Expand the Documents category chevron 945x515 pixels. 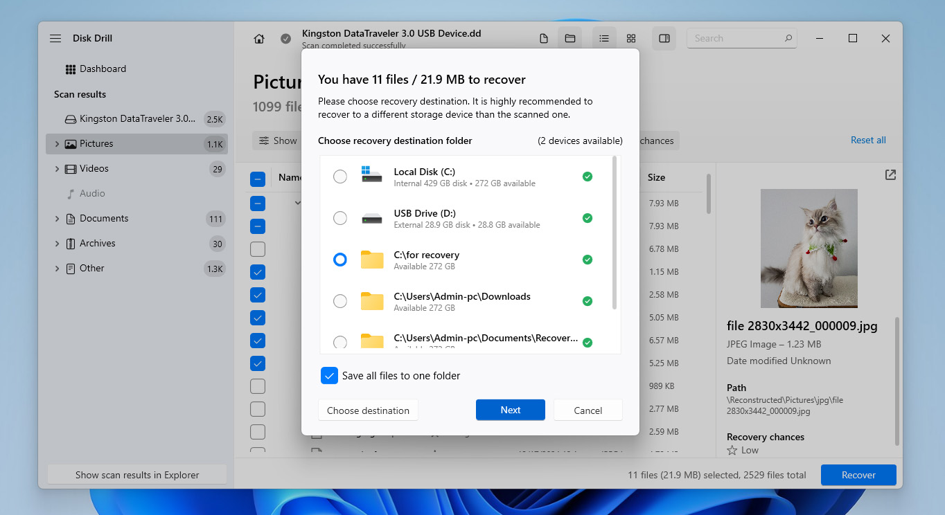(57, 219)
